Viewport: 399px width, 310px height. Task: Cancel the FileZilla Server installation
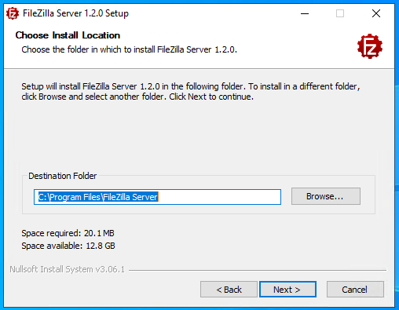(x=355, y=290)
